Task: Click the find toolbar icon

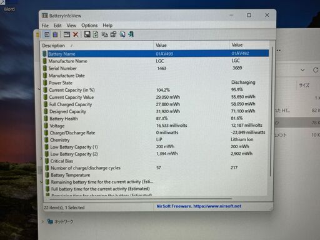Action: click(x=122, y=34)
